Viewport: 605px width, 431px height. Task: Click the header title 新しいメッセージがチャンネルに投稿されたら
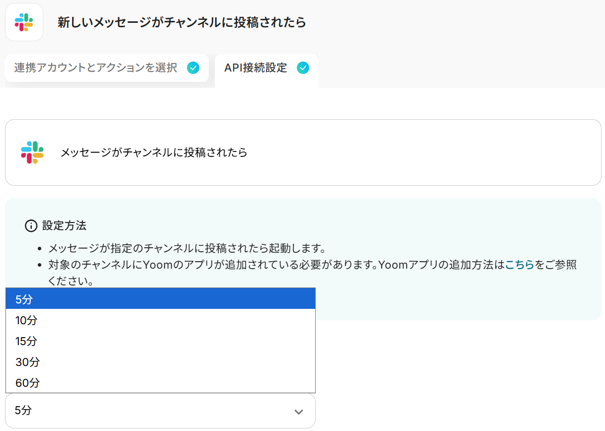pos(181,22)
